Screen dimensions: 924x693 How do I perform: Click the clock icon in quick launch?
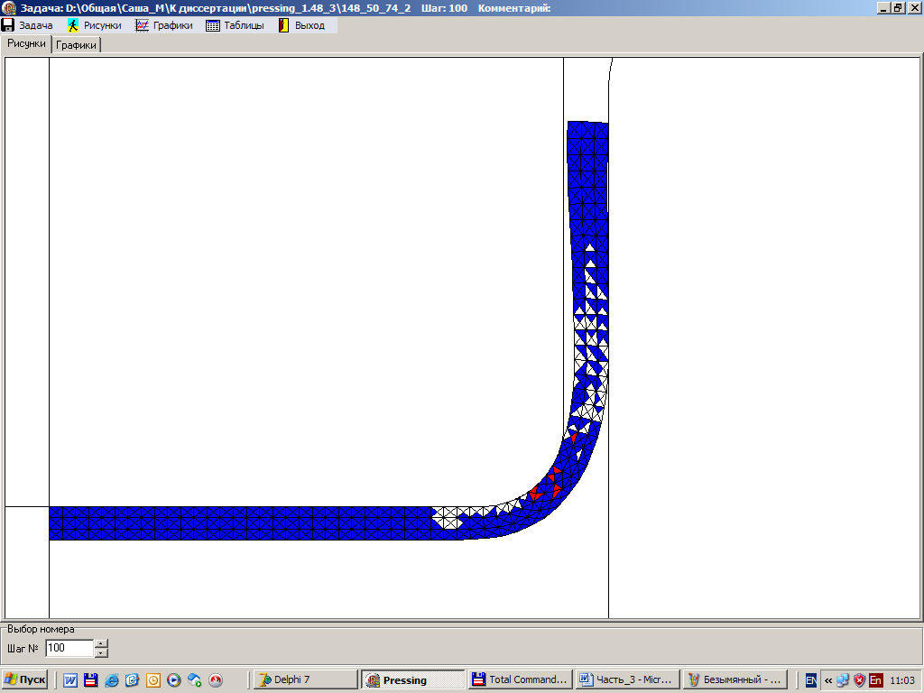pos(153,680)
